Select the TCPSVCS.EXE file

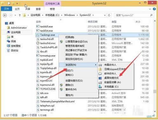point(48,89)
